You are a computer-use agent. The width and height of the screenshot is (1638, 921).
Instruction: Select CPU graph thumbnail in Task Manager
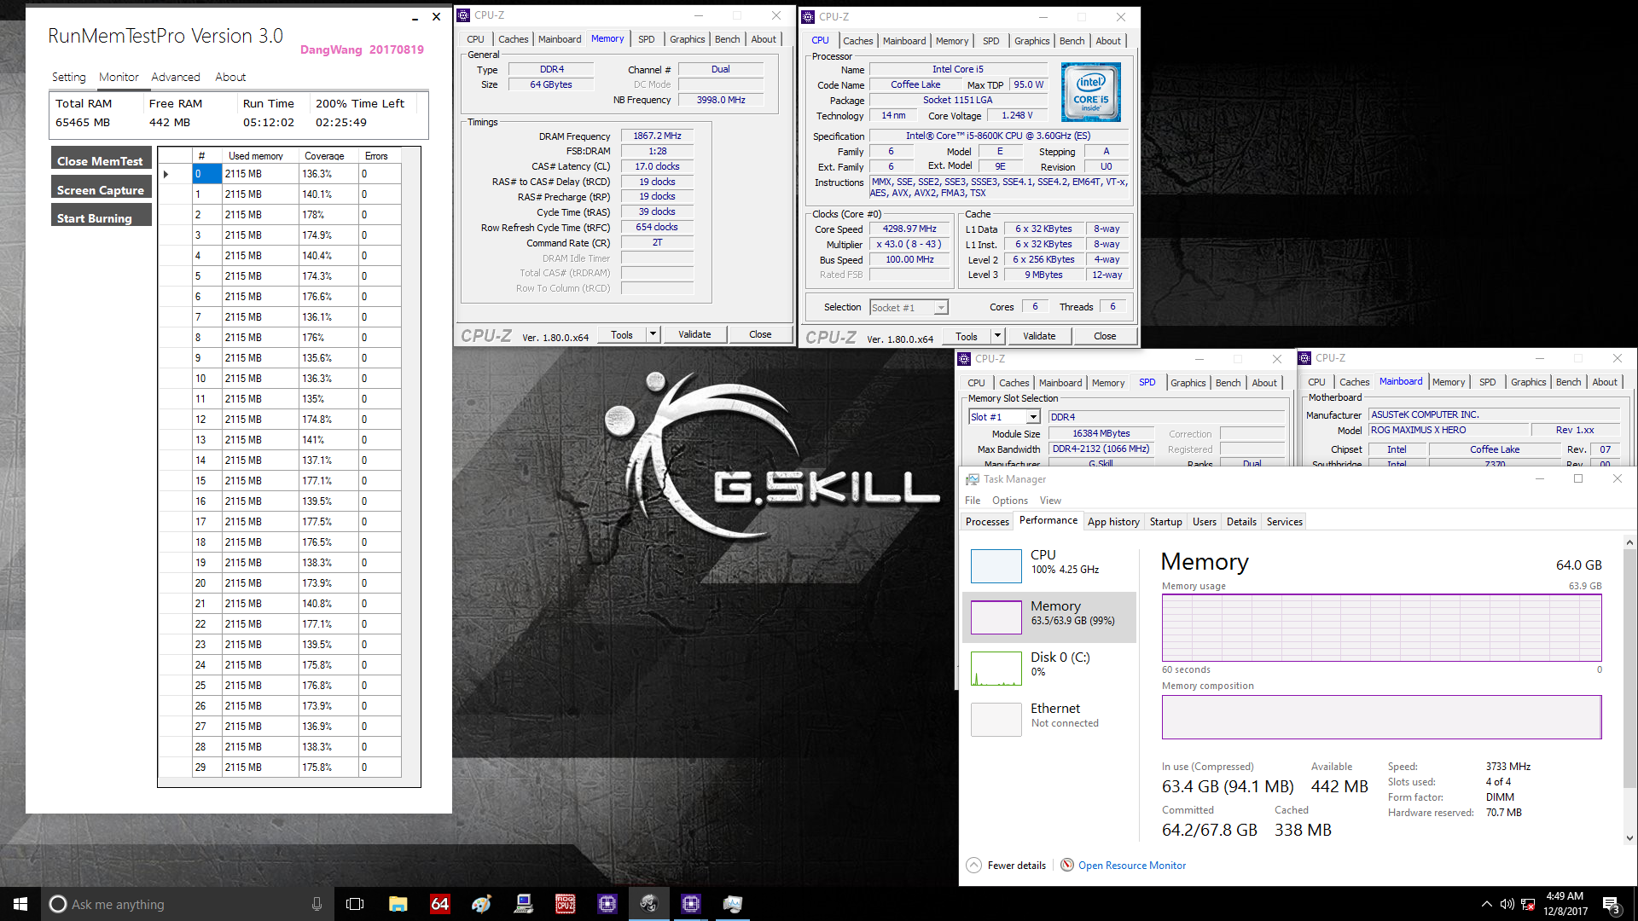coord(996,565)
